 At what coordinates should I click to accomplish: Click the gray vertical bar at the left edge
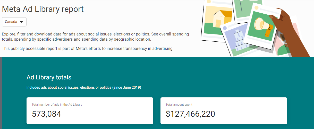pyautogui.click(x=1, y=93)
